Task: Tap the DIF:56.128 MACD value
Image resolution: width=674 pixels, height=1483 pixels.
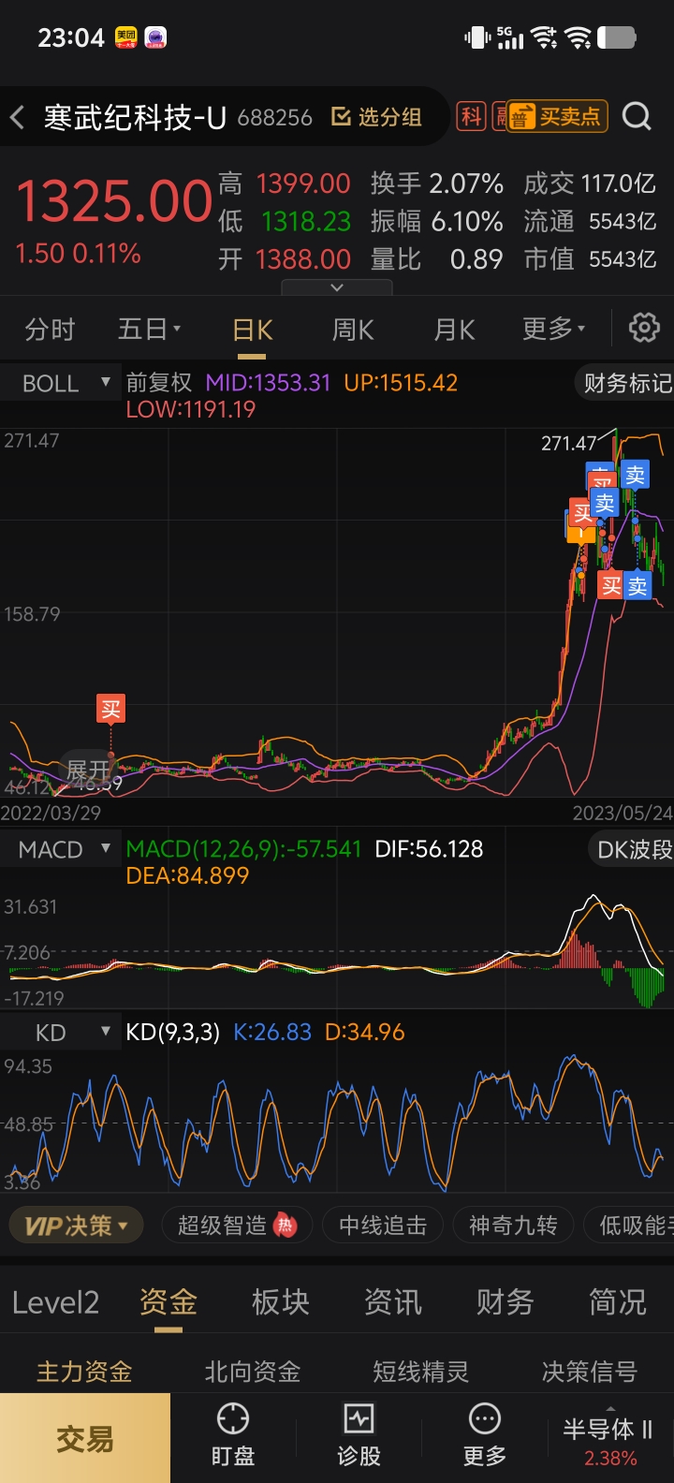Action: pos(429,849)
